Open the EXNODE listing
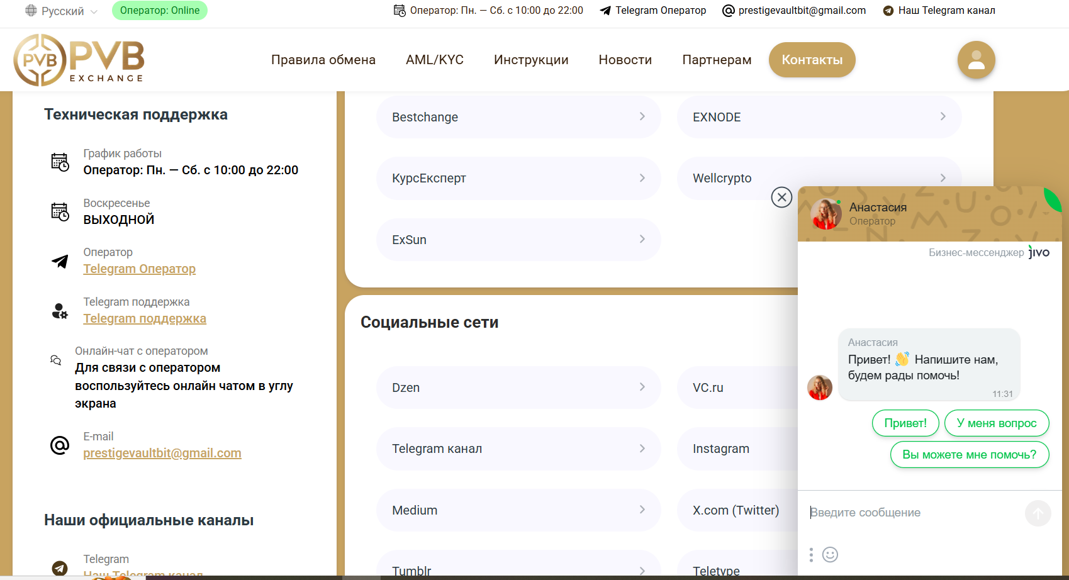The image size is (1069, 580). click(x=819, y=117)
